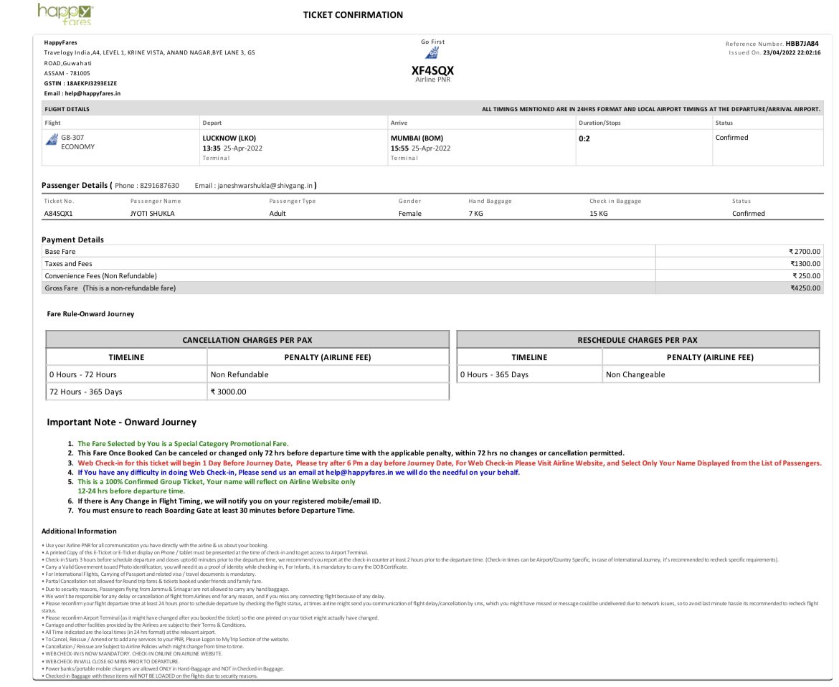
Task: Click the Go First airline logo above the PNR
Action: pos(432,52)
